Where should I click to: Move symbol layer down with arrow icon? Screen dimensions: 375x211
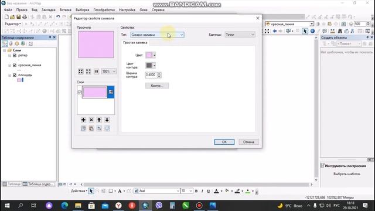click(107, 120)
